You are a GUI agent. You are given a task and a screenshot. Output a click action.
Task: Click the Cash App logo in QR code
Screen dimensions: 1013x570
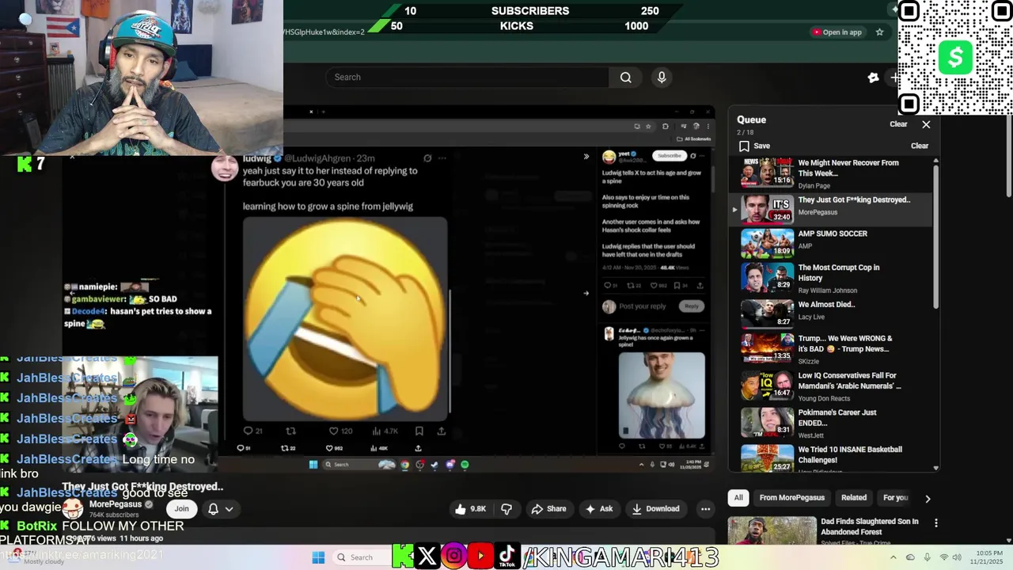pos(955,58)
